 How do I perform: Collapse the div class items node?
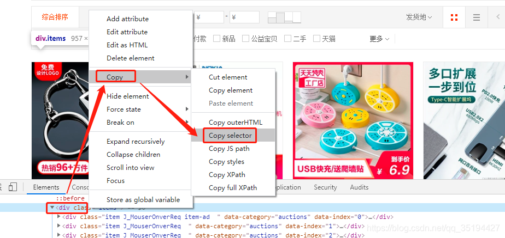click(52, 208)
